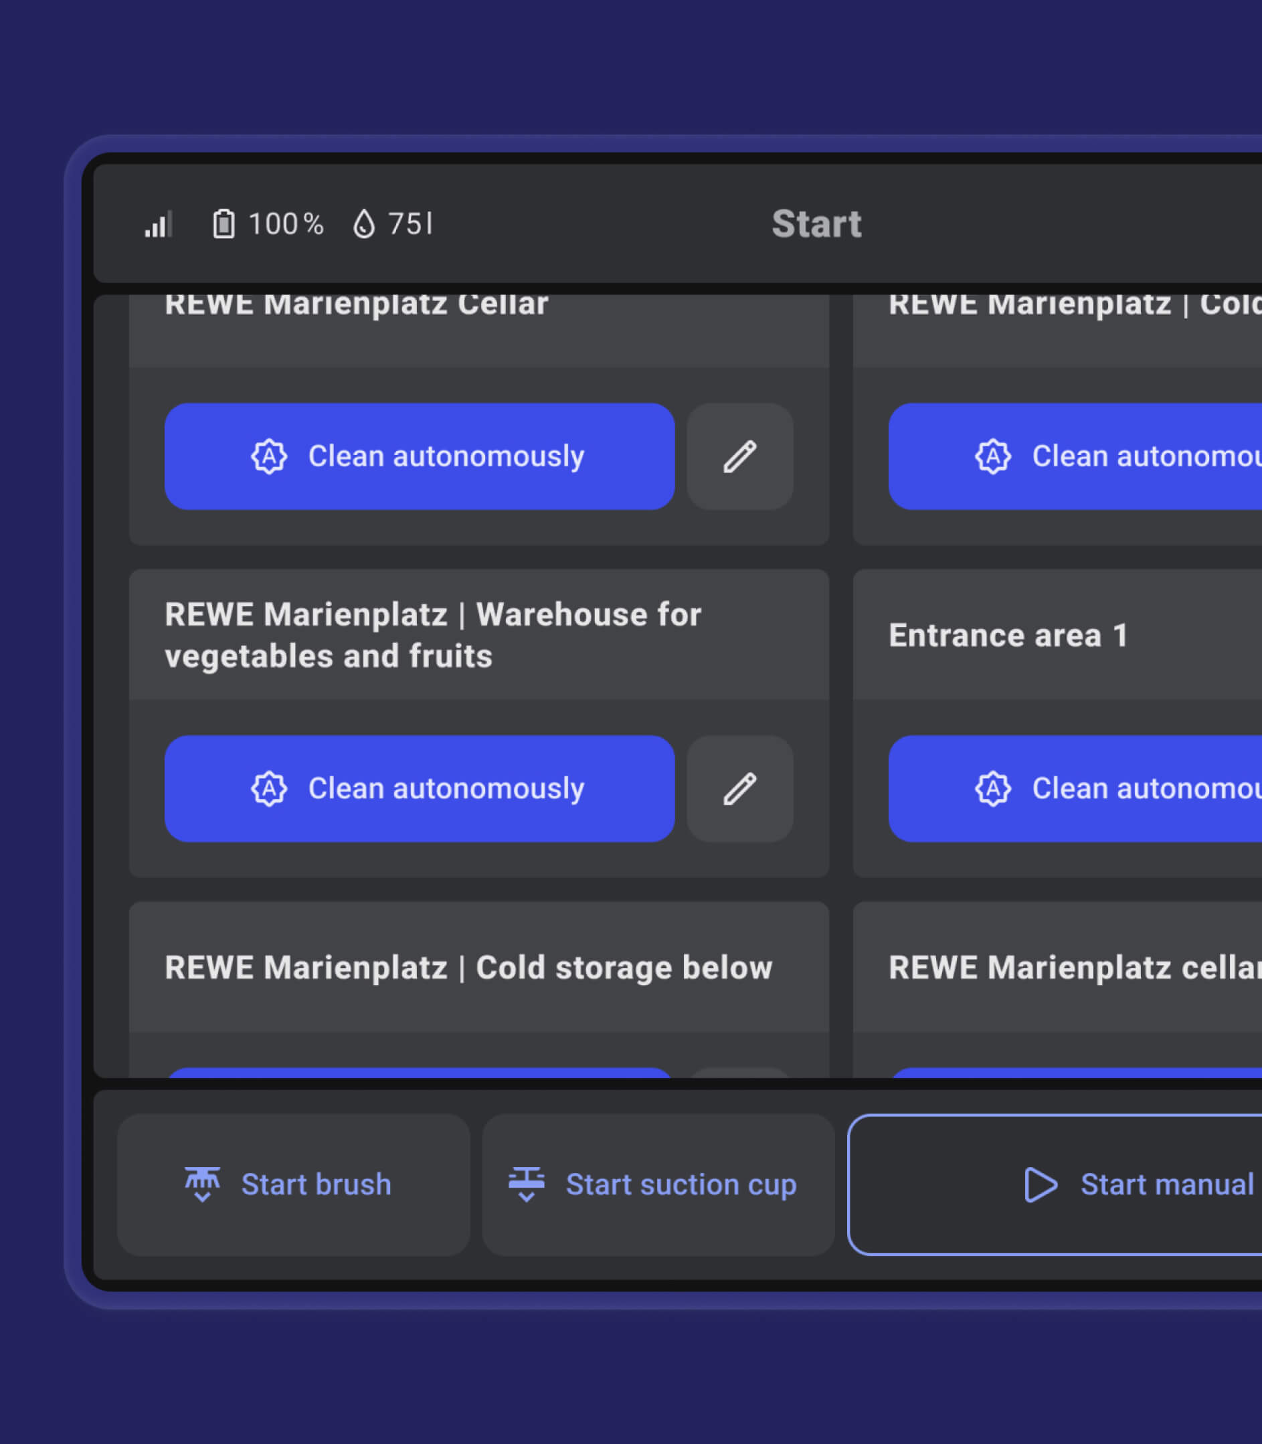Viewport: 1262px width, 1444px height.
Task: Tap the battery icon showing 100%
Action: pyautogui.click(x=224, y=224)
